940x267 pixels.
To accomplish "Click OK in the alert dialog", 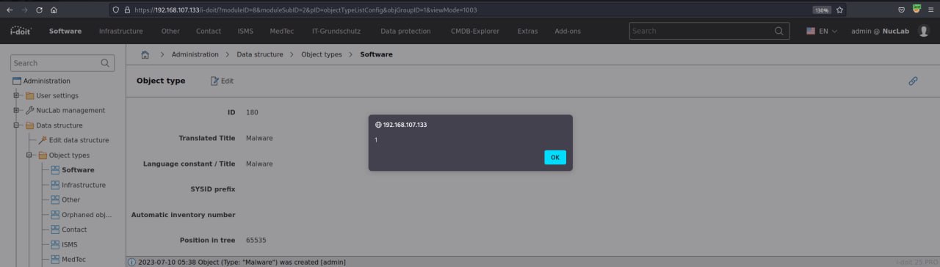I will click(554, 157).
